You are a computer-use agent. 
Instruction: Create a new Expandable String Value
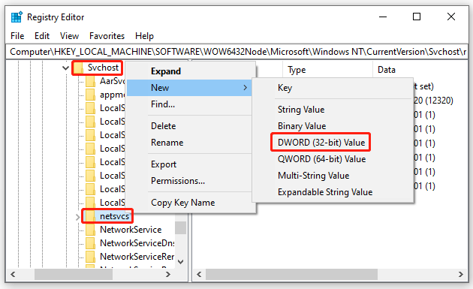point(333,192)
